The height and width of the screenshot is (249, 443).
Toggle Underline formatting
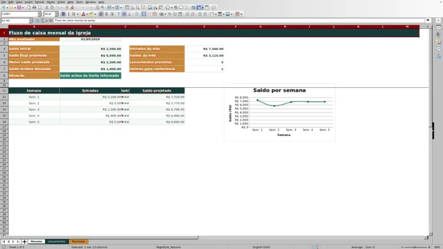pyautogui.click(x=74, y=14)
